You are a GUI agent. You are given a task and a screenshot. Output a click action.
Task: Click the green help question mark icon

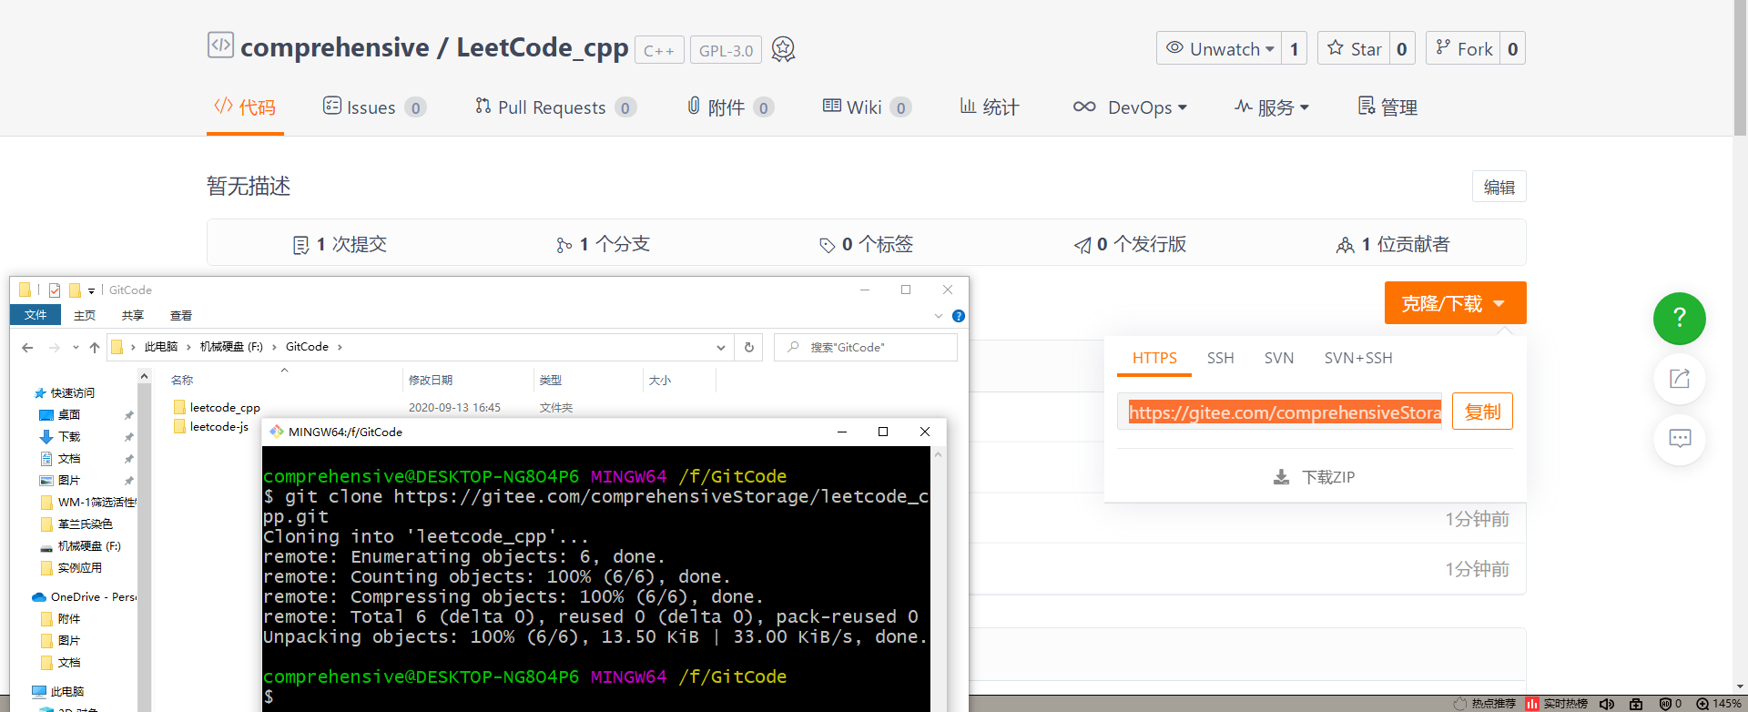tap(1679, 318)
